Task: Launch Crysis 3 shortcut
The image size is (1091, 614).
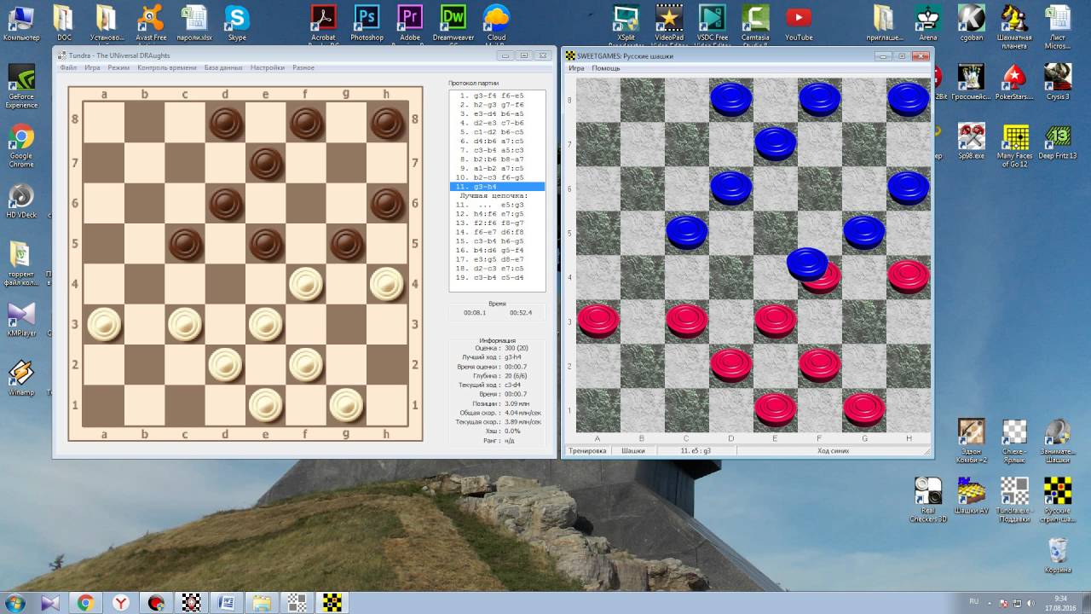Action: (x=1058, y=82)
